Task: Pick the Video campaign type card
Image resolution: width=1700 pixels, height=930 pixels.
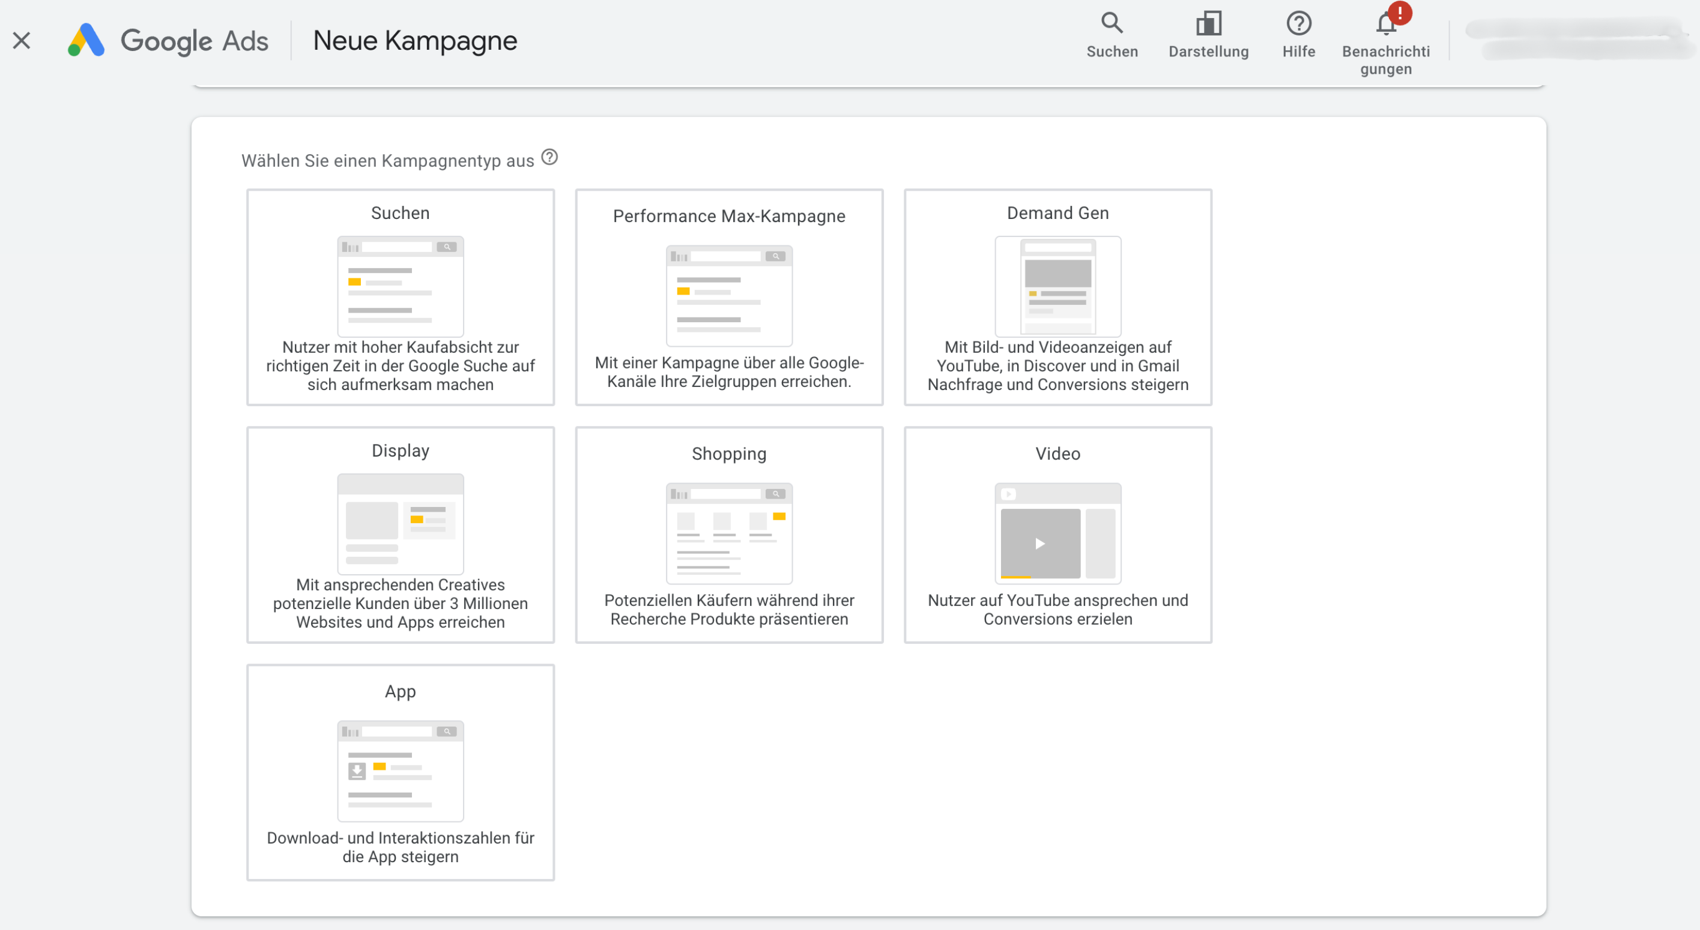Action: 1057,454
